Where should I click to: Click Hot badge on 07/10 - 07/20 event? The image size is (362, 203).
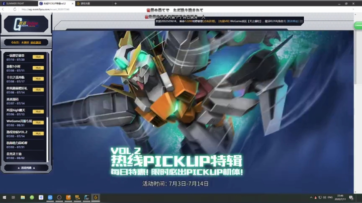click(x=38, y=57)
